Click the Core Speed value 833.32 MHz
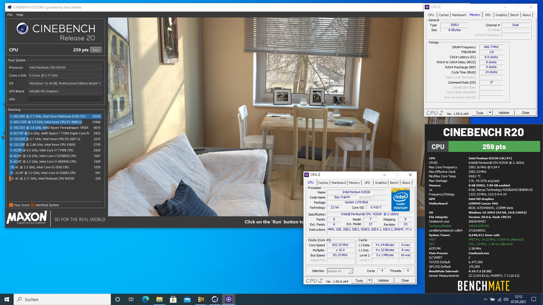 (x=340, y=245)
